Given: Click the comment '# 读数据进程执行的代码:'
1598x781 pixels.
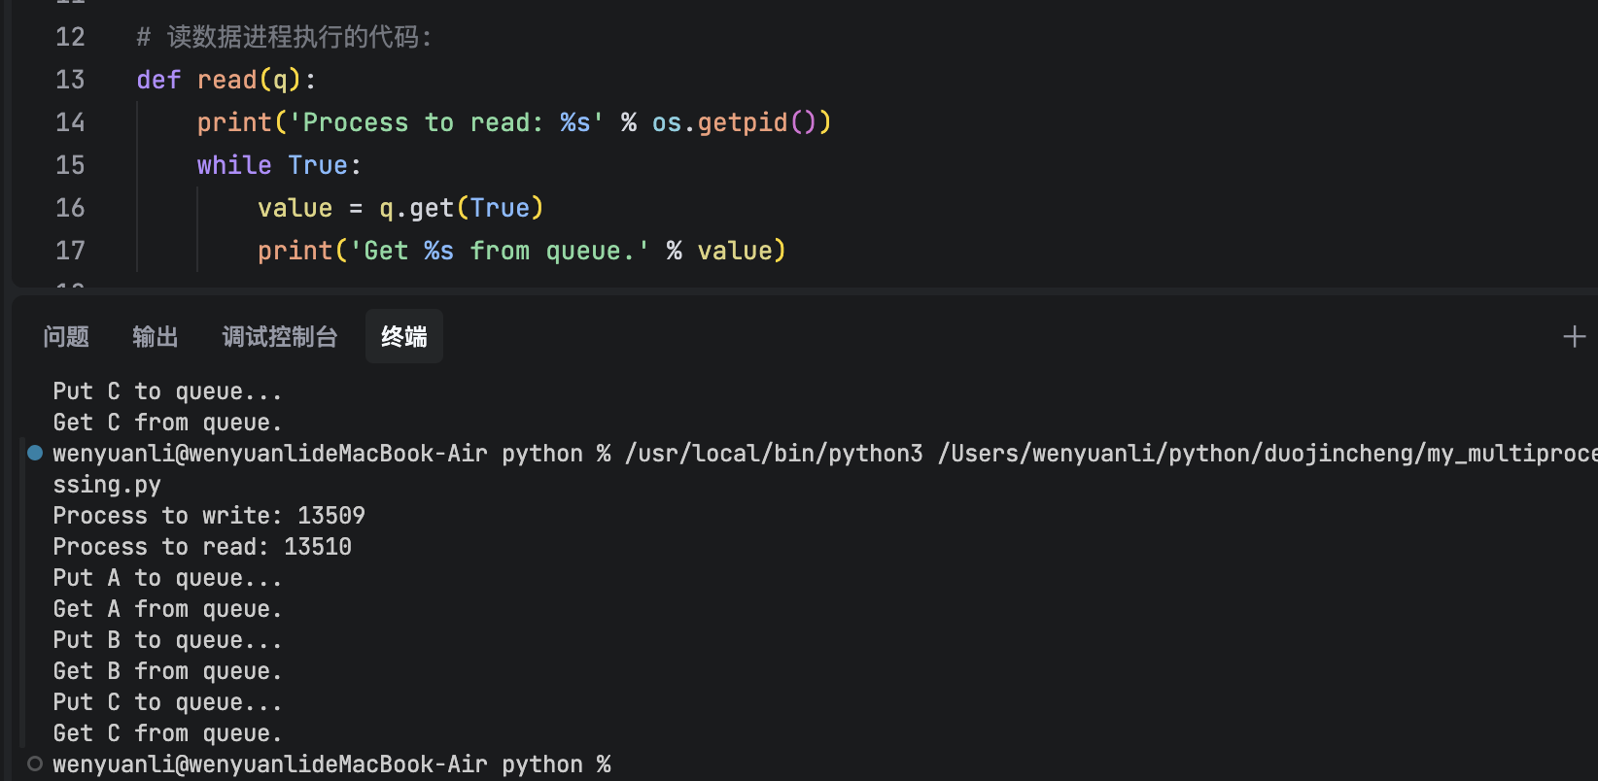Looking at the screenshot, I should click(x=284, y=37).
